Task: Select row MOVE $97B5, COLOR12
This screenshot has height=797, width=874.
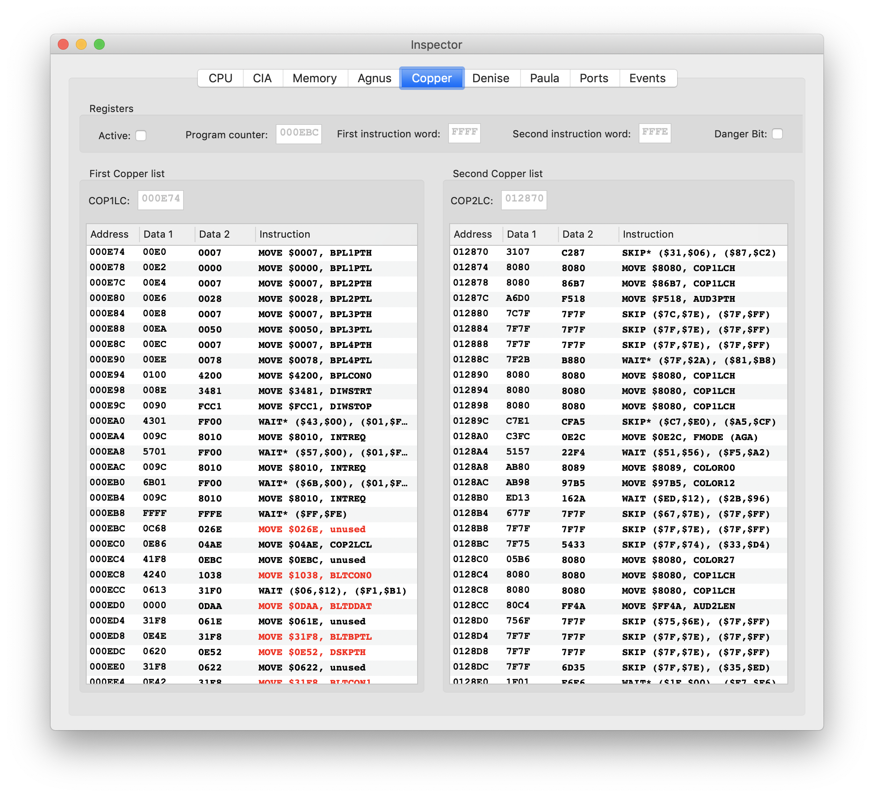Action: point(618,483)
